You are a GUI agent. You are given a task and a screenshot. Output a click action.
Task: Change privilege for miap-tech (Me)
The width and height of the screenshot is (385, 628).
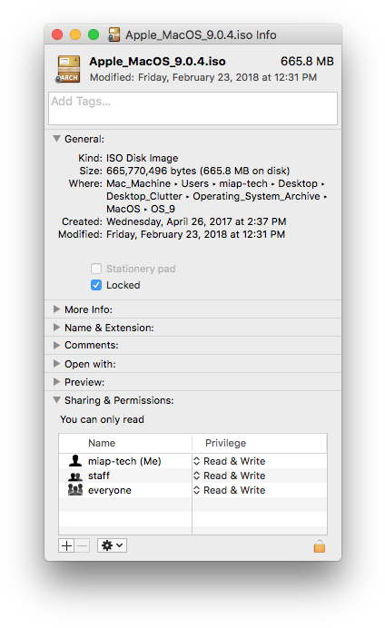click(230, 461)
